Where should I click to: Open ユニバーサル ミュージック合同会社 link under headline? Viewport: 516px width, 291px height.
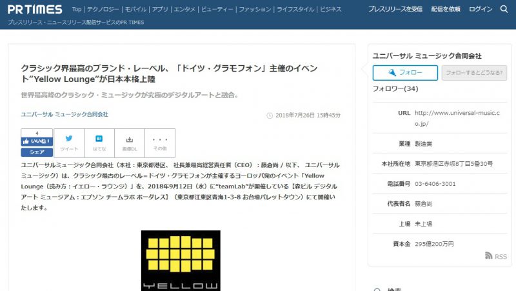(x=64, y=114)
